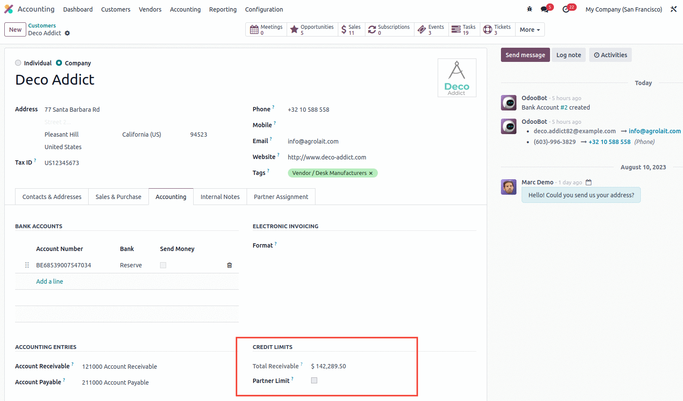Click Marc Demo's avatar

pyautogui.click(x=509, y=187)
